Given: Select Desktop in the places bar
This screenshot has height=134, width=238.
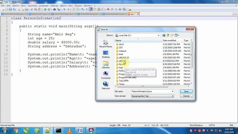Looking at the screenshot, I should coord(106,54).
